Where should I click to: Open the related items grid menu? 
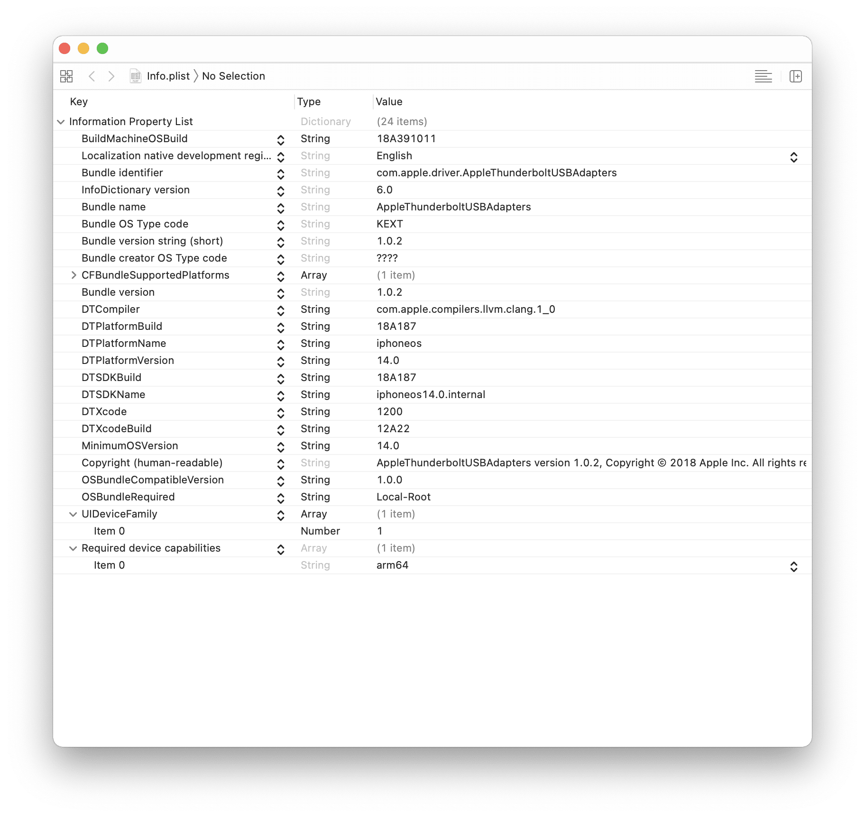click(66, 76)
